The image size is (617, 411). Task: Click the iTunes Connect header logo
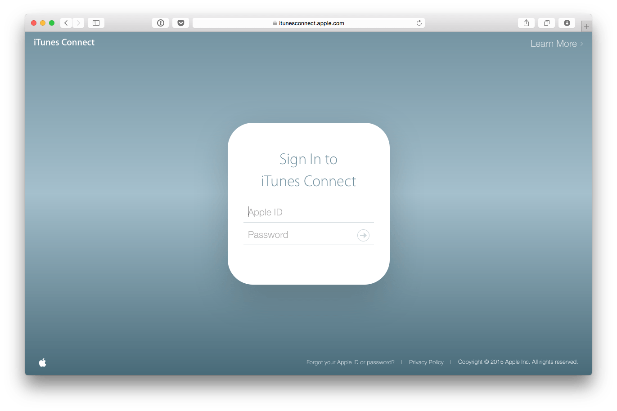64,42
